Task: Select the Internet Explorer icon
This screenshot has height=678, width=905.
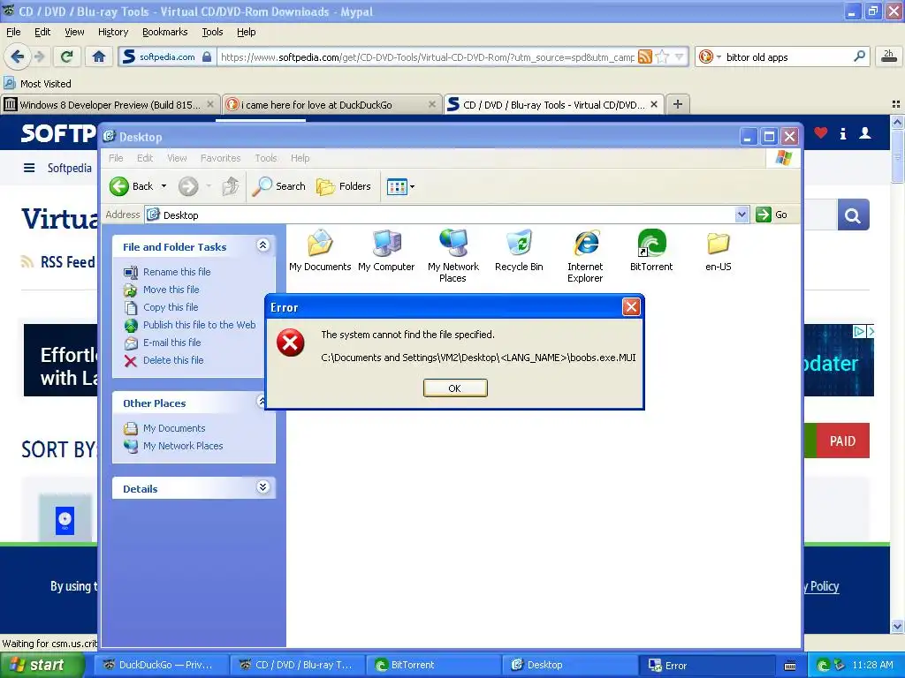Action: coord(585,255)
